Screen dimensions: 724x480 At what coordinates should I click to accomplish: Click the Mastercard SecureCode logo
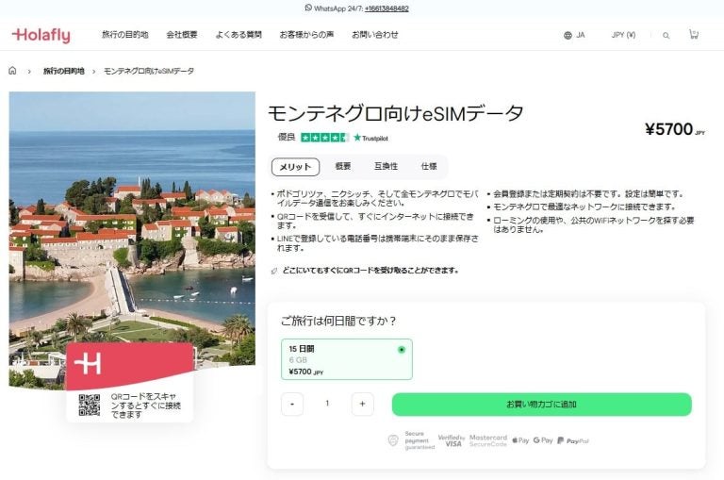(488, 440)
